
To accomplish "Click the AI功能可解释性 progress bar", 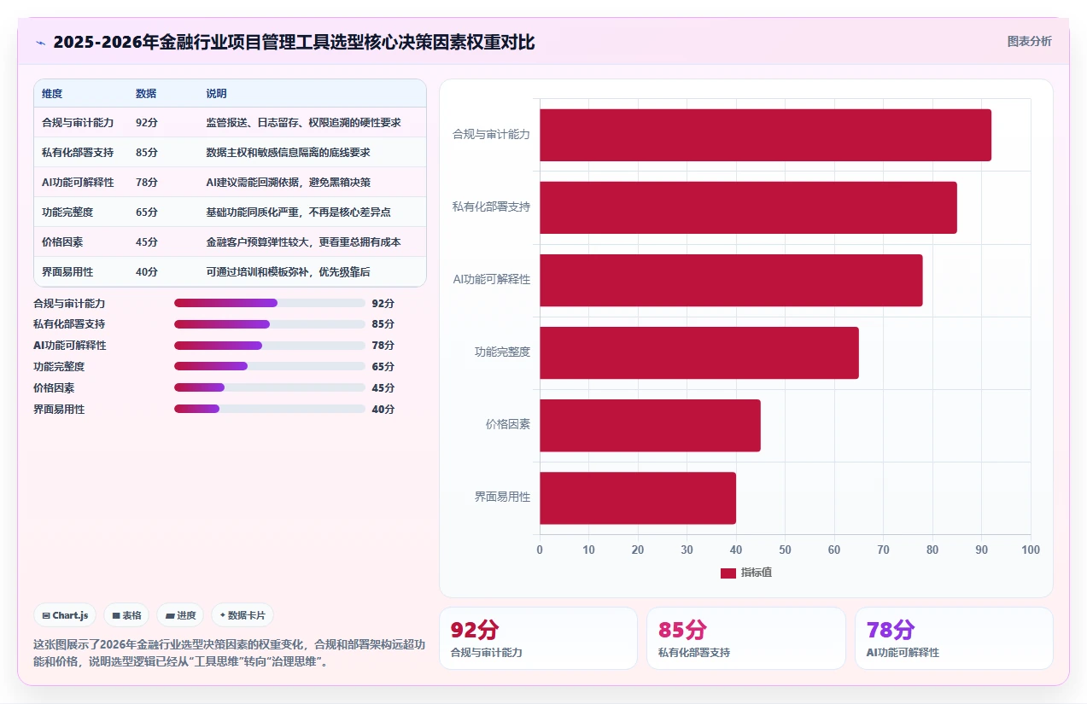I will pos(270,346).
